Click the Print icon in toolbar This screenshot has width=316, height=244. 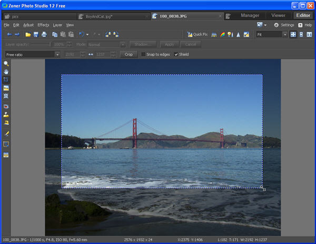click(44, 34)
